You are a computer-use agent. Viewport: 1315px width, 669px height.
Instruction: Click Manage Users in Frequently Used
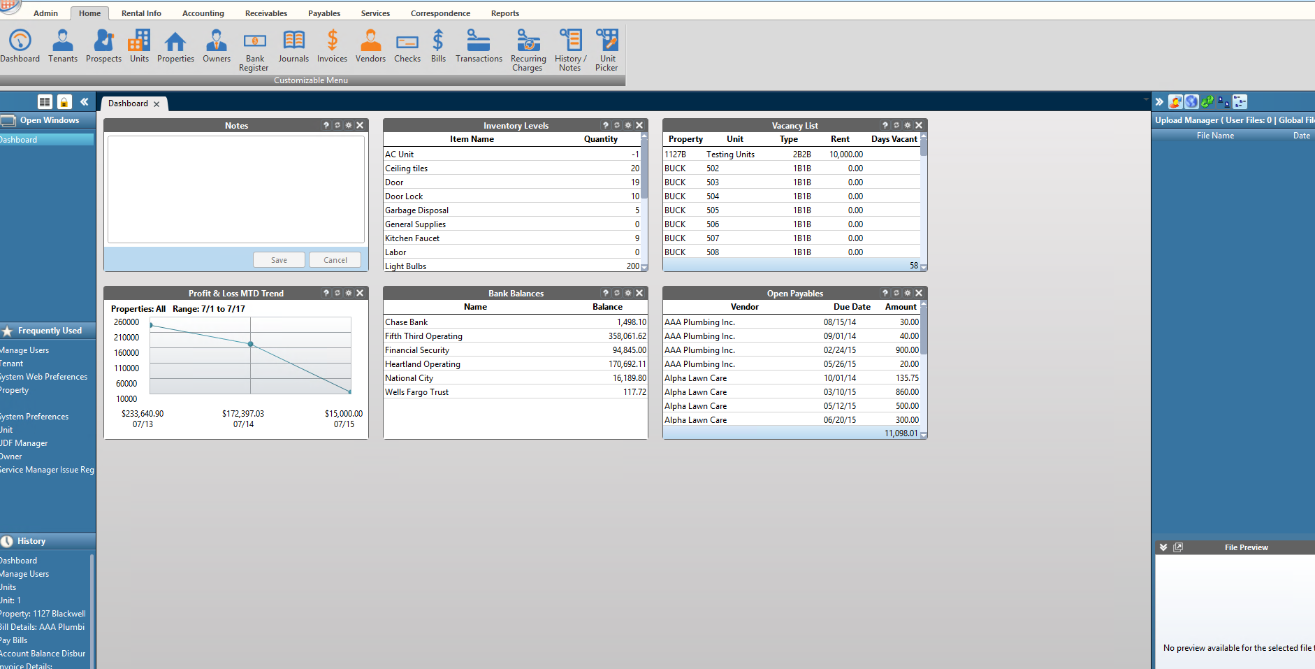point(25,350)
